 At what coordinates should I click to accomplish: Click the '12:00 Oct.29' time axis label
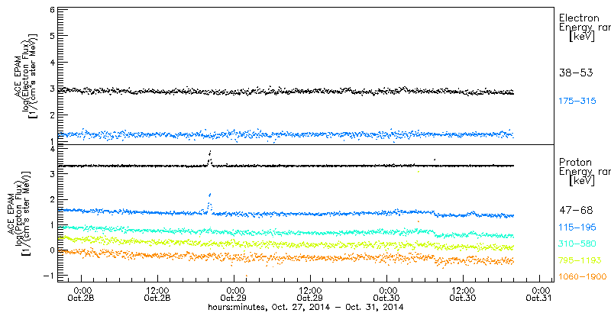(310, 295)
